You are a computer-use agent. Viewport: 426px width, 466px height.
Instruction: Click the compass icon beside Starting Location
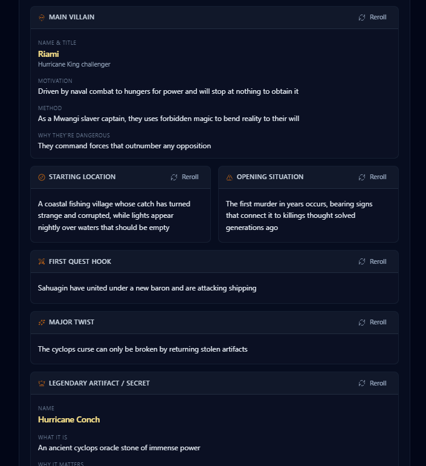coord(42,177)
